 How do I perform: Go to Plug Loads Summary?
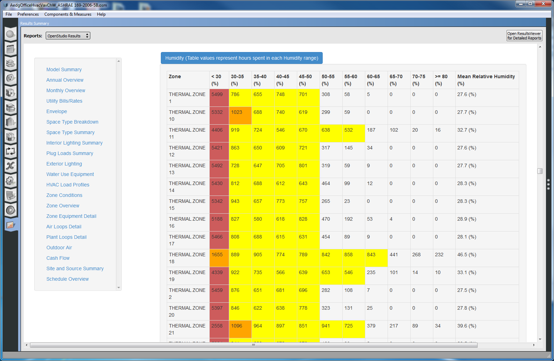(x=70, y=153)
